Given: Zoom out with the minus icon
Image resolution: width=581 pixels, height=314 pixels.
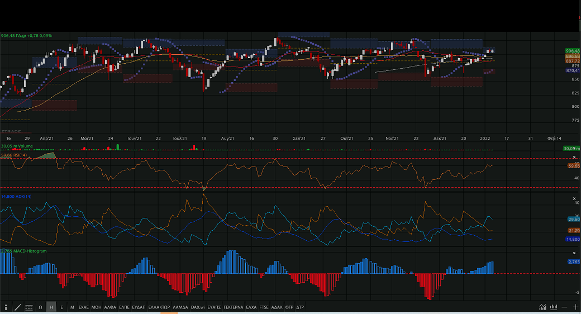Looking at the screenshot, I should coord(564,307).
